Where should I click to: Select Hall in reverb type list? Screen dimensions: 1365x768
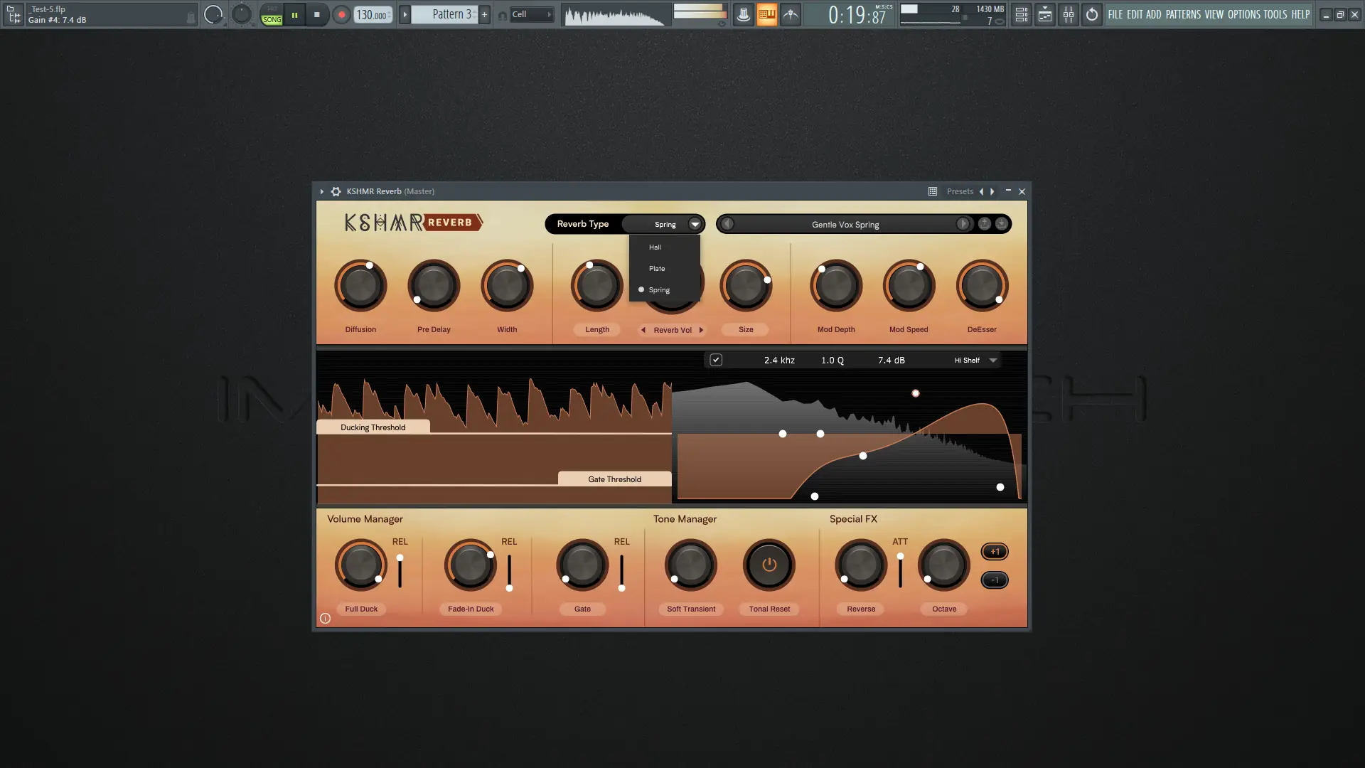pos(655,247)
